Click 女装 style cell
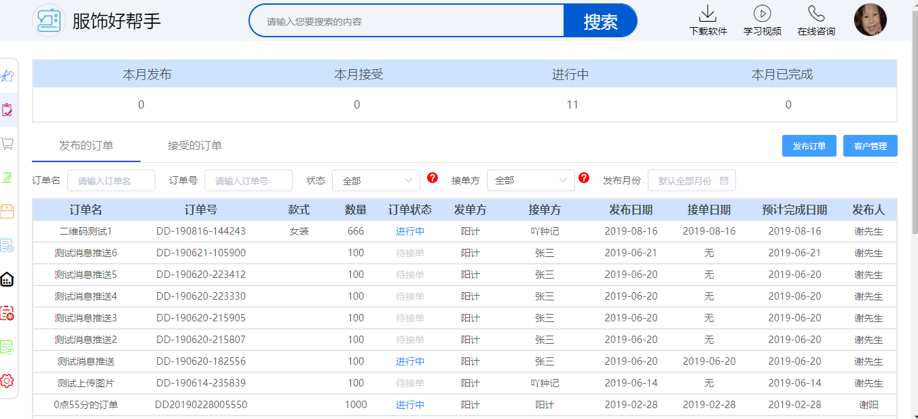The height and width of the screenshot is (419, 918). [x=299, y=231]
